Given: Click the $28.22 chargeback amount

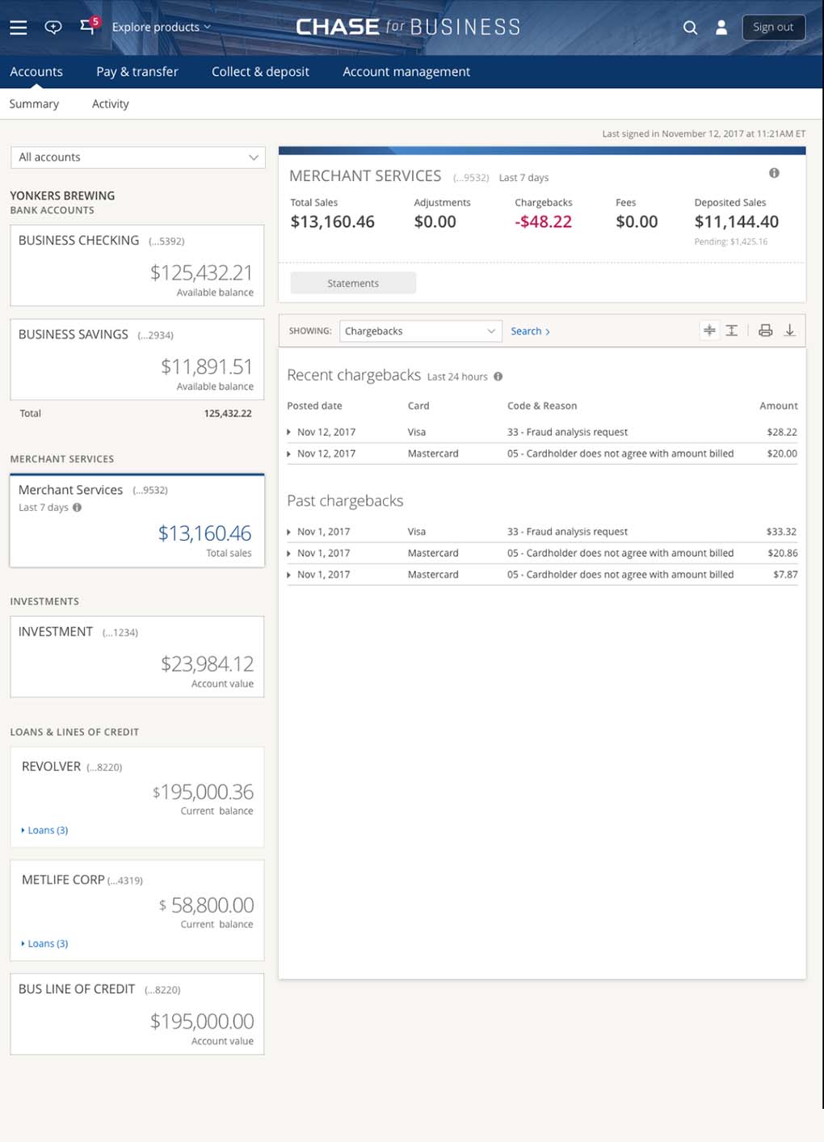Looking at the screenshot, I should pyautogui.click(x=782, y=432).
